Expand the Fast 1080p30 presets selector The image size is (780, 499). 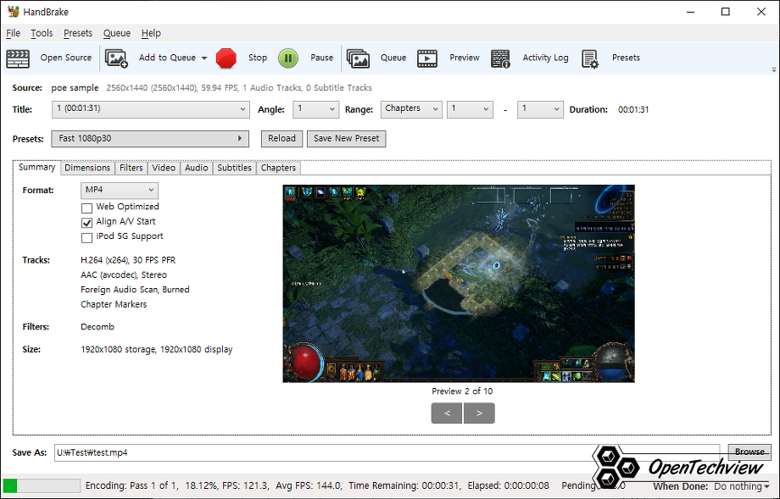[x=150, y=139]
